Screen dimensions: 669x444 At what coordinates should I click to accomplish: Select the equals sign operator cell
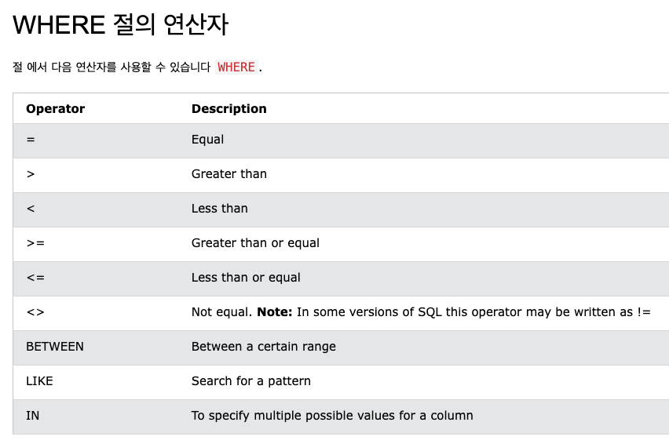31,140
